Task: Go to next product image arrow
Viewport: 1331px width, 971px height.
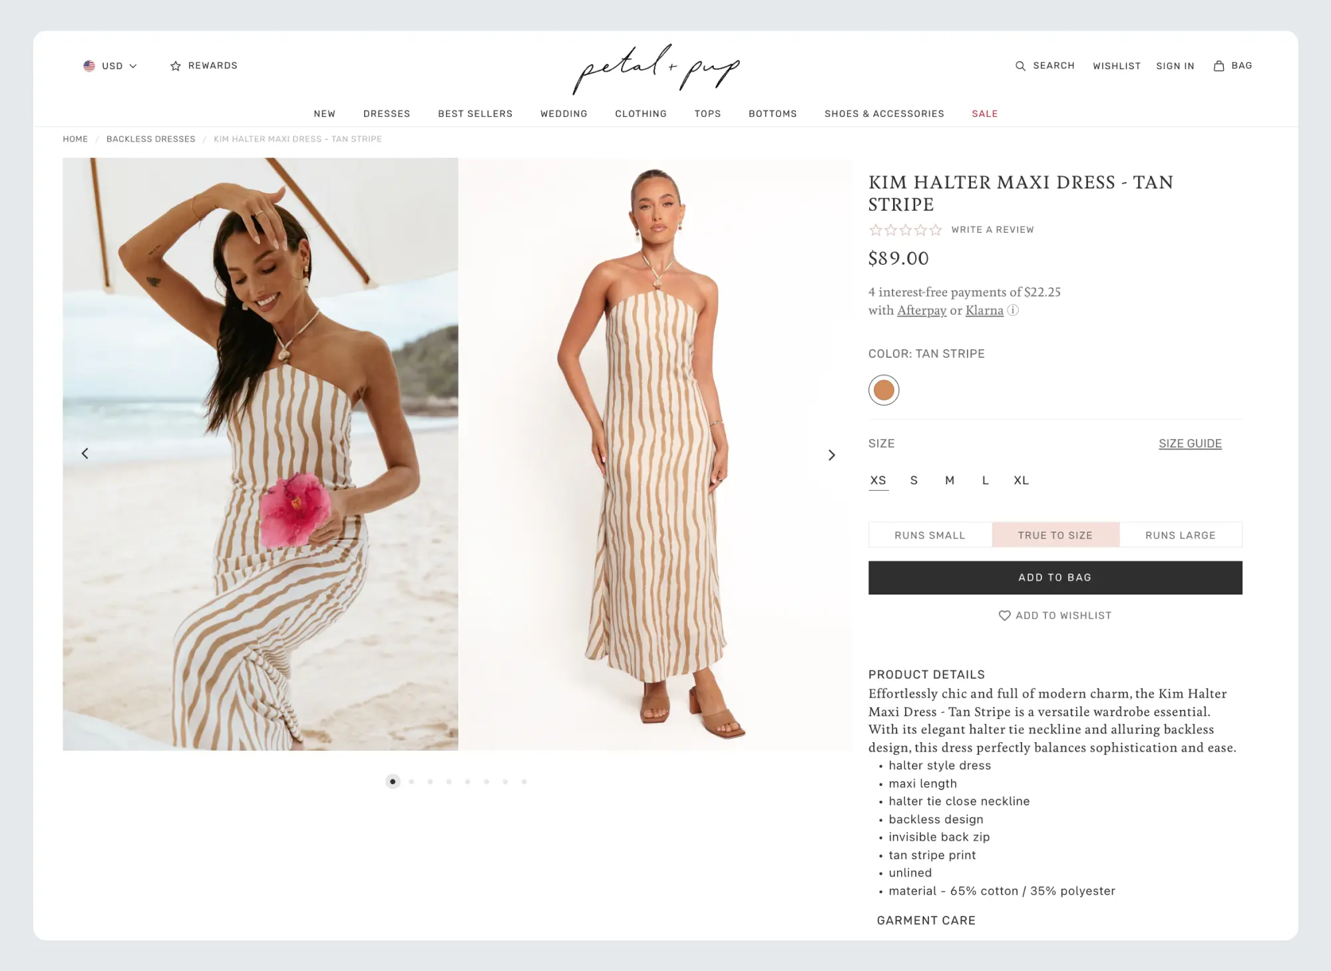Action: [x=831, y=455]
